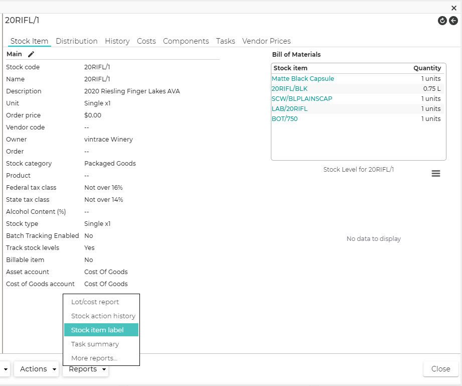The height and width of the screenshot is (386, 462).
Task: Go to the Tasks tab
Action: pyautogui.click(x=225, y=41)
